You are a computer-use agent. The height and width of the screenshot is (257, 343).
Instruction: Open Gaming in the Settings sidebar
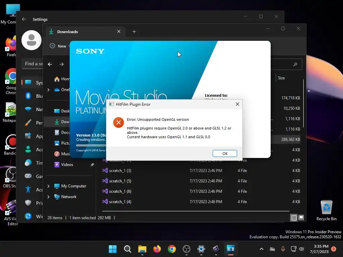pos(33,176)
